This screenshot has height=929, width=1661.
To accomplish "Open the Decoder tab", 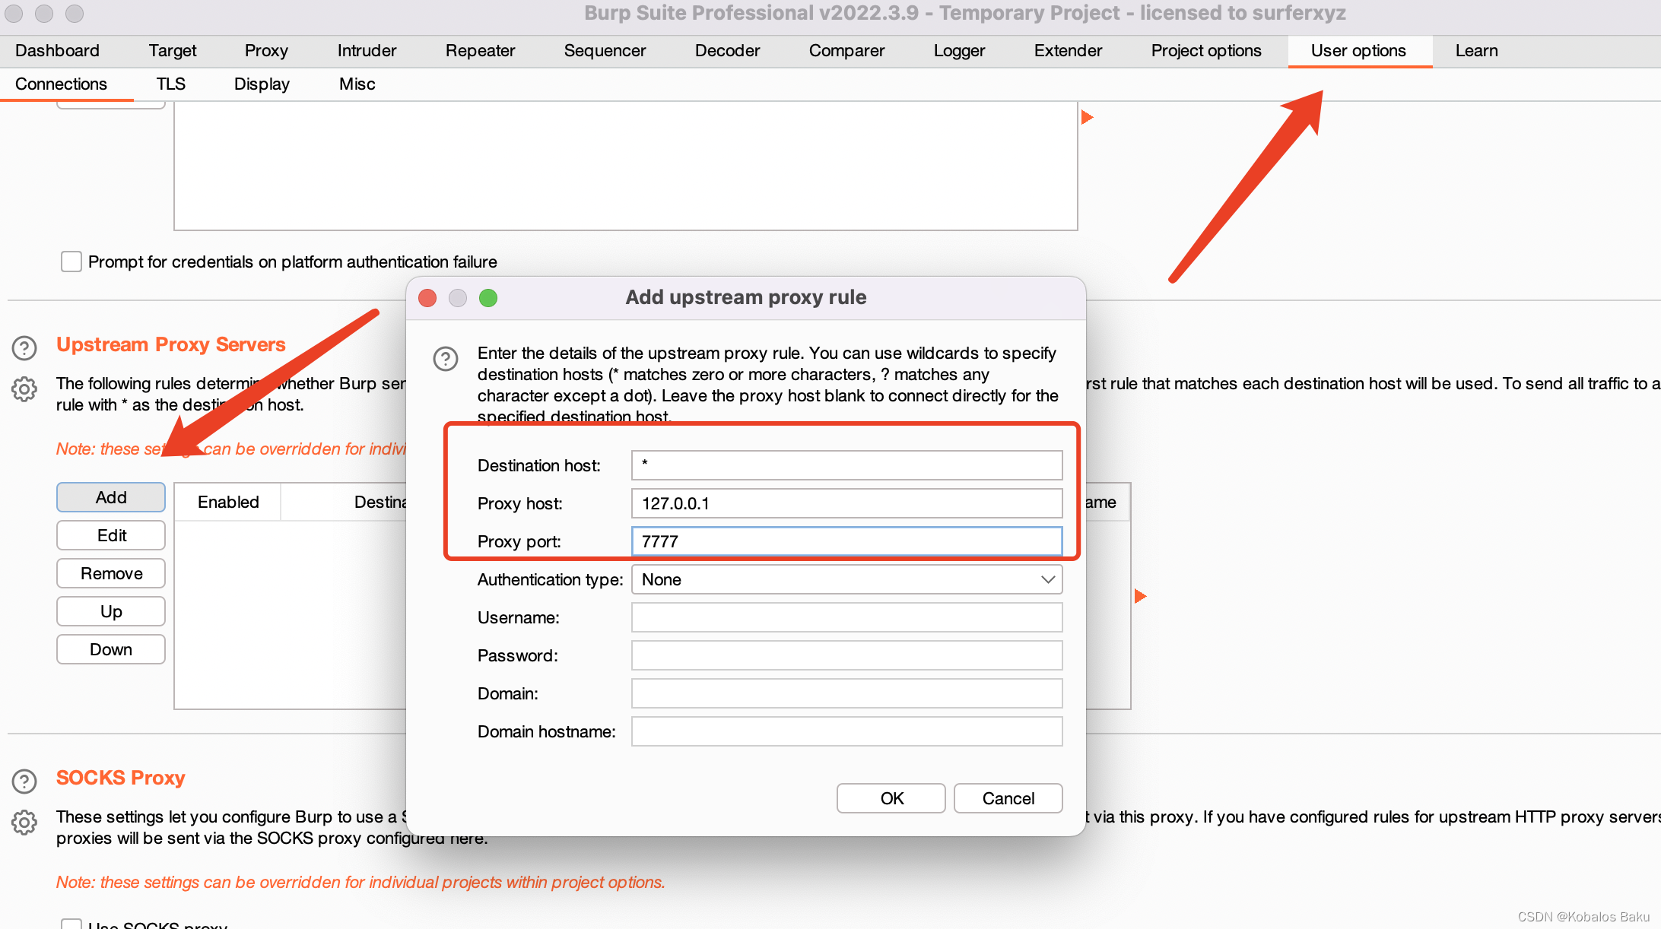I will pos(727,51).
